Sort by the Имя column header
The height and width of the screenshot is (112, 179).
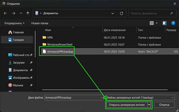click(48, 30)
